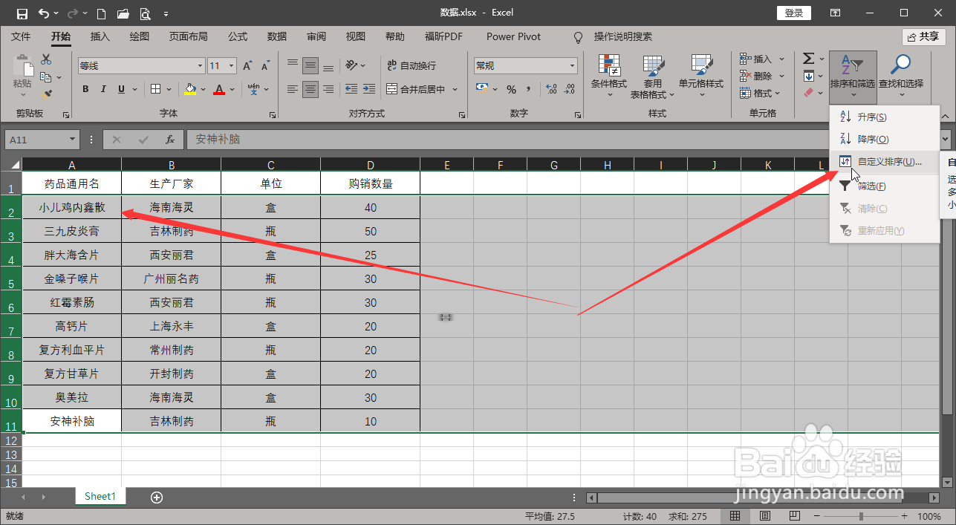
Task: Add a new sheet with the plus icon
Action: tap(156, 497)
